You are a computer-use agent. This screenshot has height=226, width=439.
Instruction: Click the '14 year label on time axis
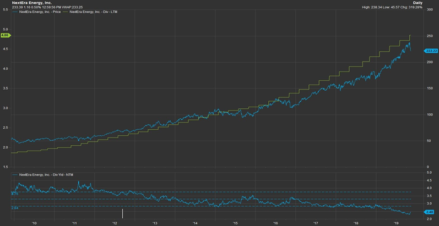tap(195, 223)
